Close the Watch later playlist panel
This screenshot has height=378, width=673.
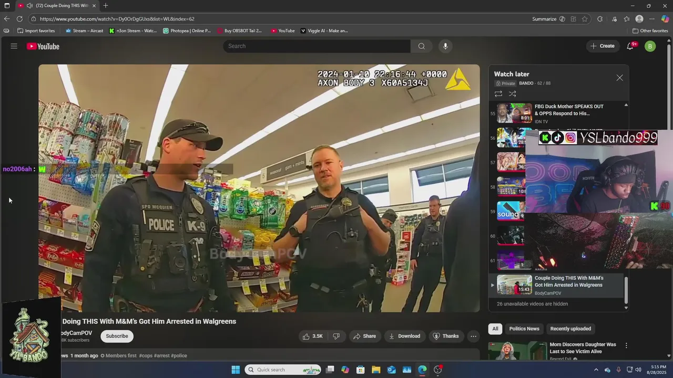619,78
